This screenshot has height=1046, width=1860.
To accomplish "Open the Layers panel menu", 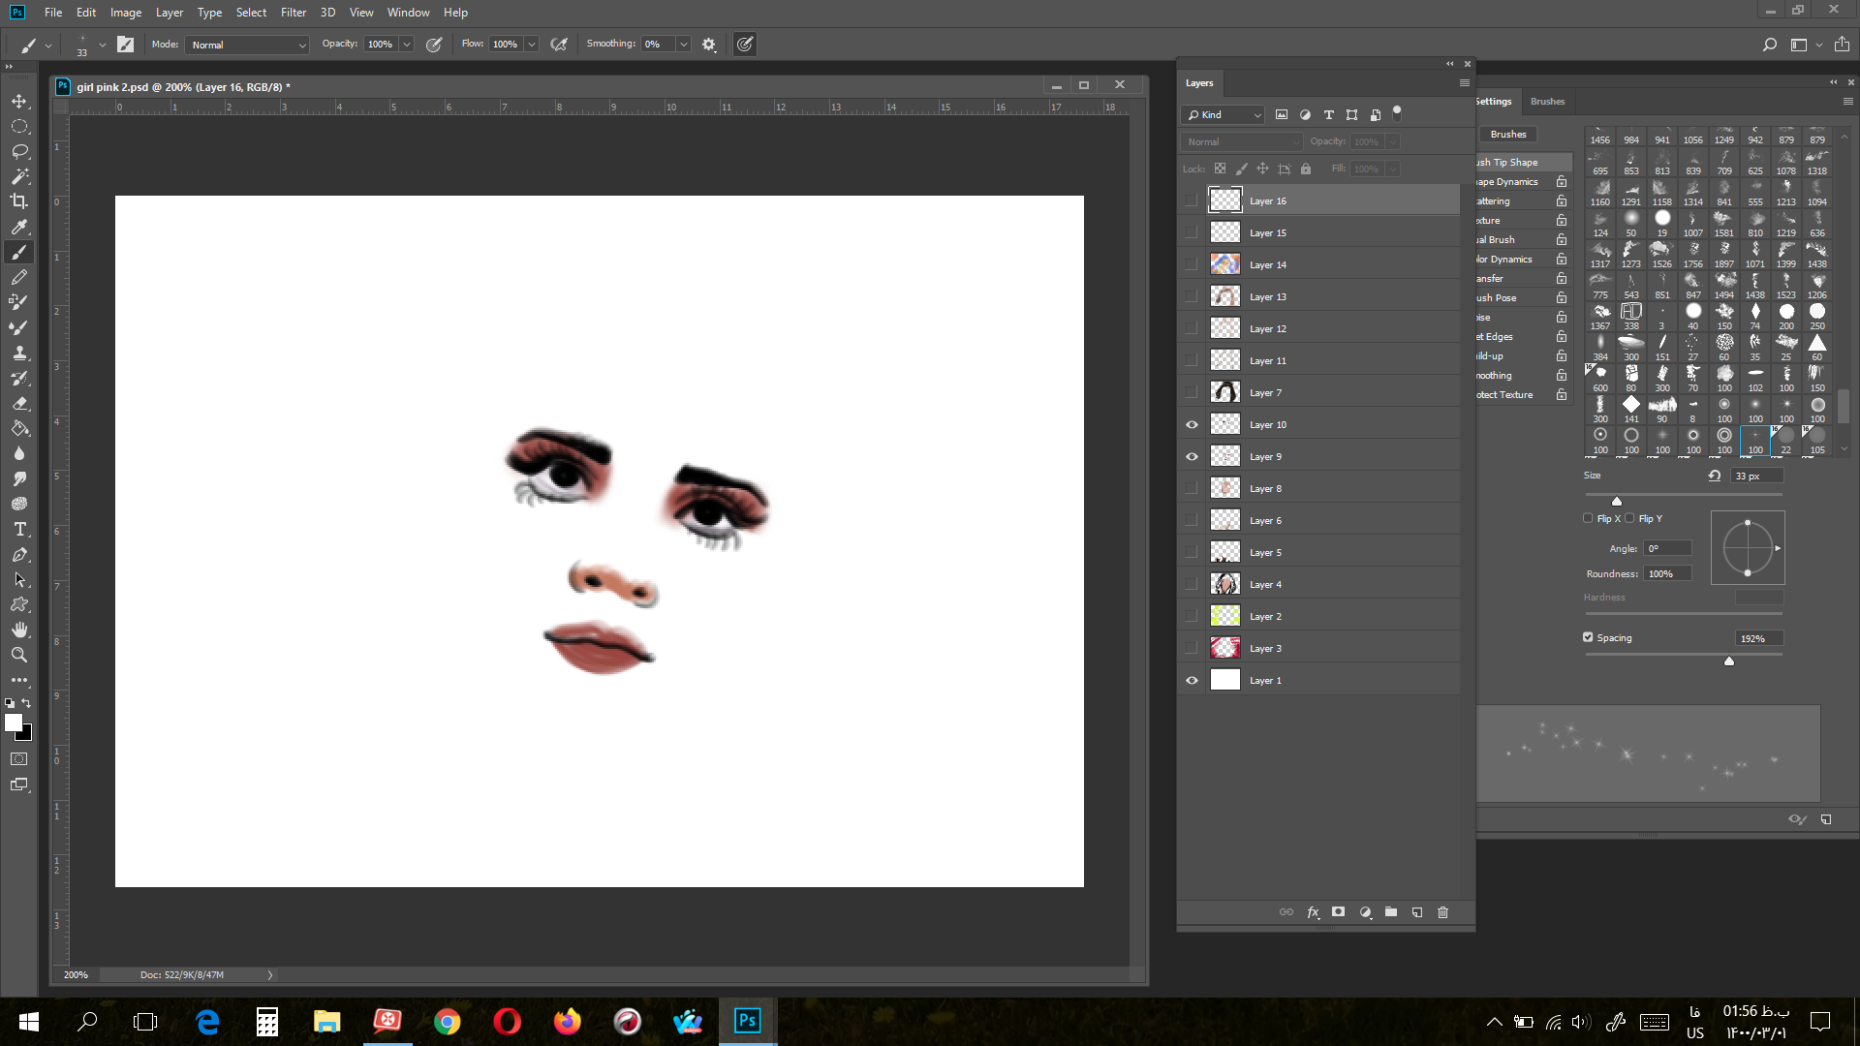I will pos(1465,83).
